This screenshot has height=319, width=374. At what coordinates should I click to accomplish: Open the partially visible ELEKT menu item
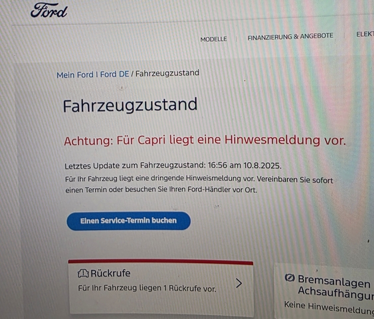(x=365, y=34)
